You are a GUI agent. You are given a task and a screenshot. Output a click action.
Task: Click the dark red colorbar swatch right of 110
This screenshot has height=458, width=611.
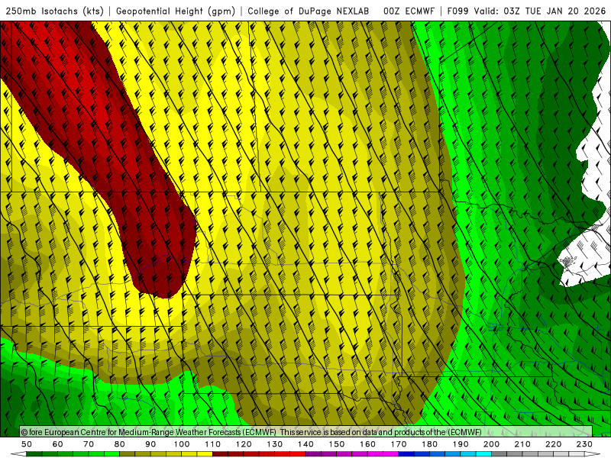click(220, 454)
